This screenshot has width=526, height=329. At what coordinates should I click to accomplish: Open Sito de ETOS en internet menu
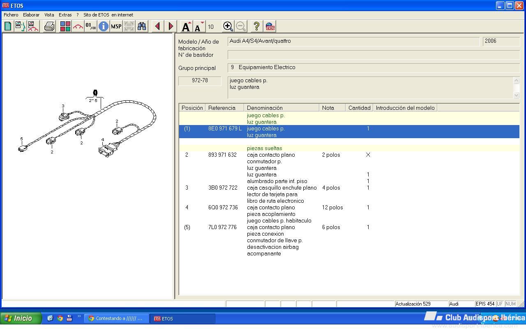108,15
